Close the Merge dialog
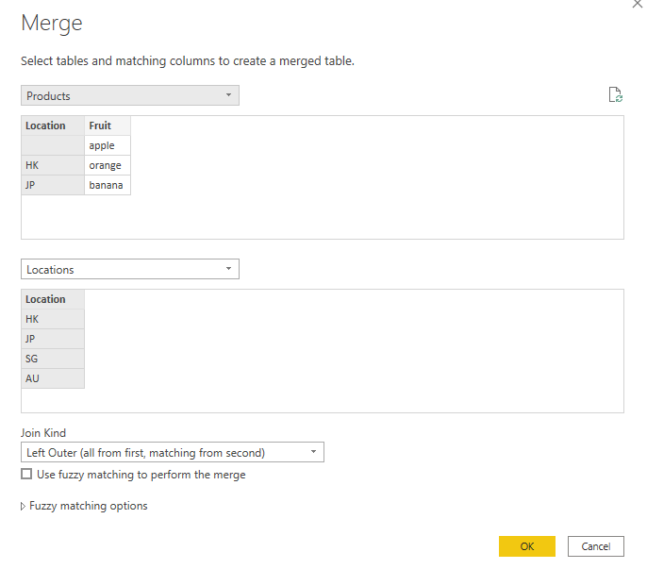Viewport: 647px width, 569px height. coord(638,4)
